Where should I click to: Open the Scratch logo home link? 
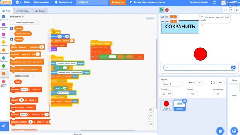pos(6,2)
